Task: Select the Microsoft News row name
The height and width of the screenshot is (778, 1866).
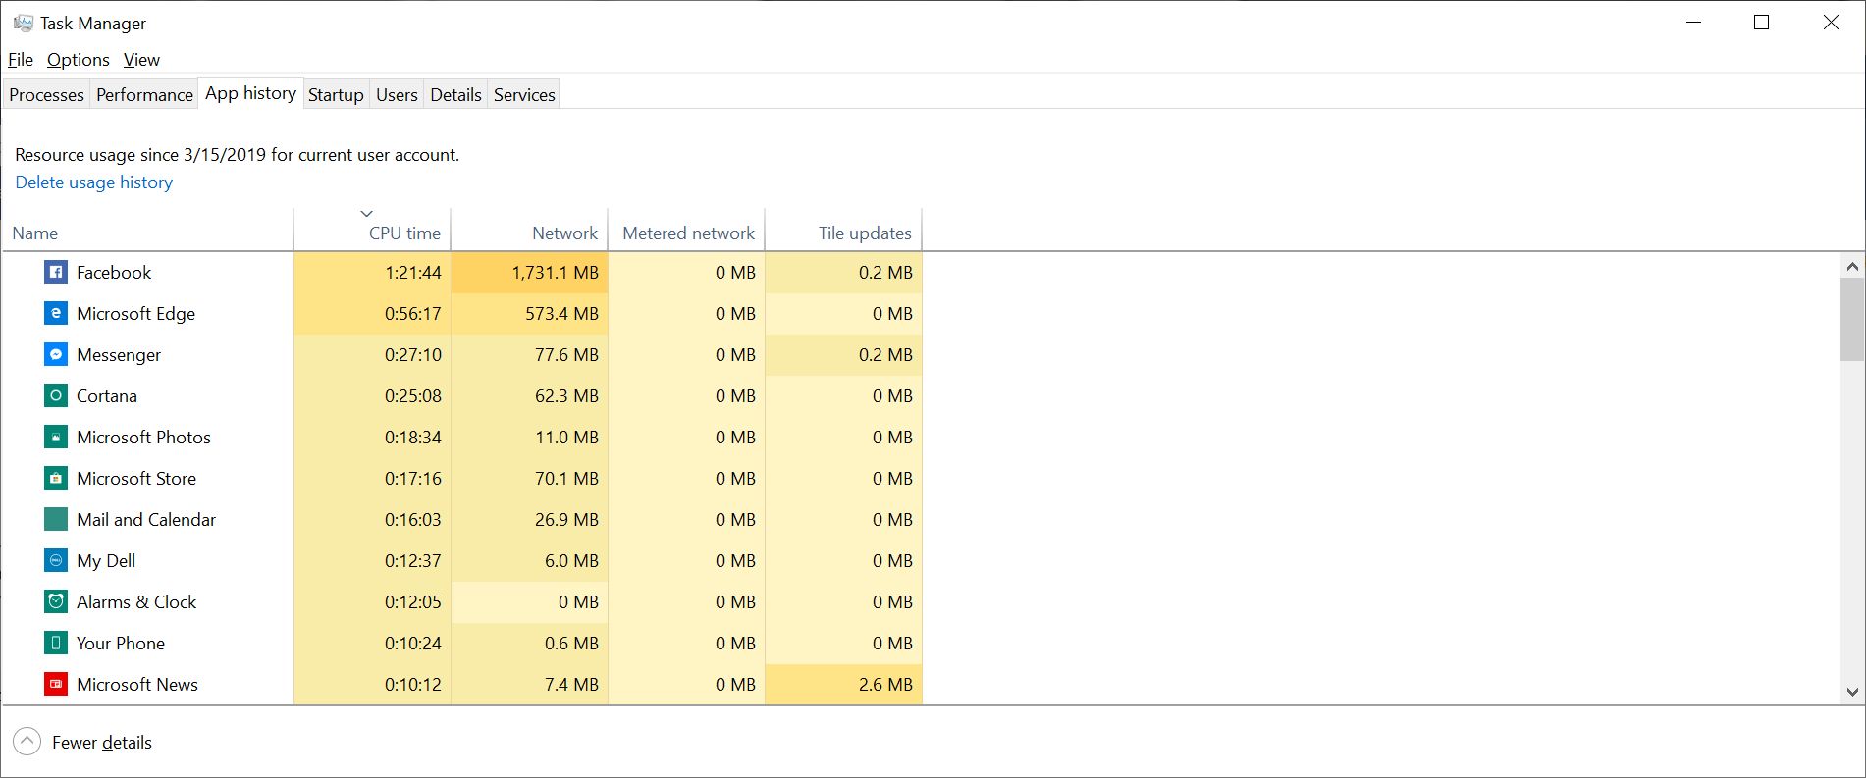Action: (x=137, y=685)
